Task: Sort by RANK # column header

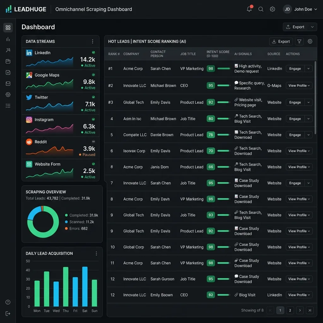Action: pos(114,54)
